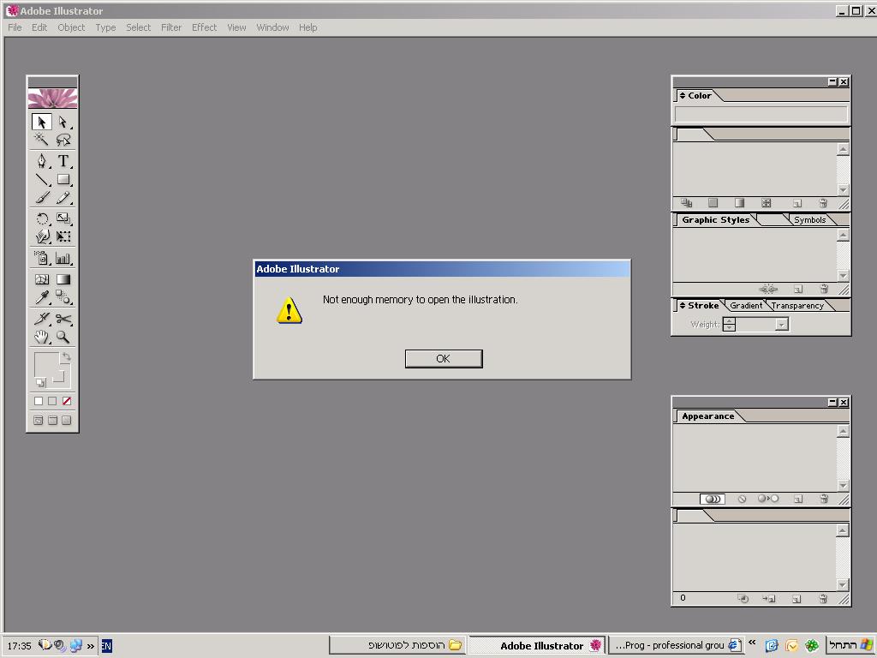Select the Mesh tool
The width and height of the screenshot is (877, 658).
click(42, 279)
